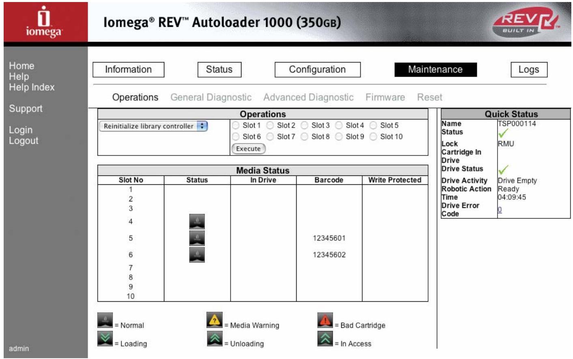
Task: Switch to Advanced Diagnostic sub-tab
Action: click(x=308, y=97)
